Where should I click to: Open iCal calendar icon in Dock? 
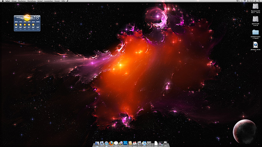[x=135, y=143]
